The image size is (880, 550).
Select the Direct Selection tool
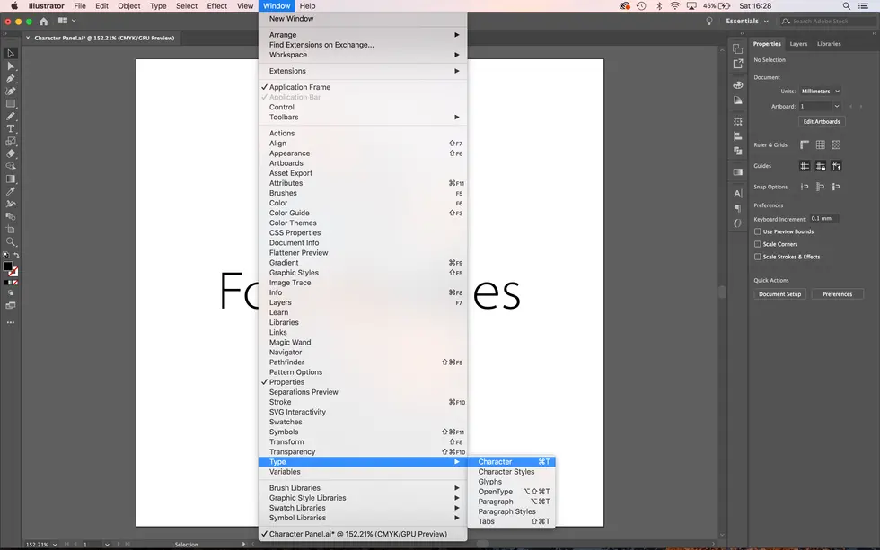point(11,65)
